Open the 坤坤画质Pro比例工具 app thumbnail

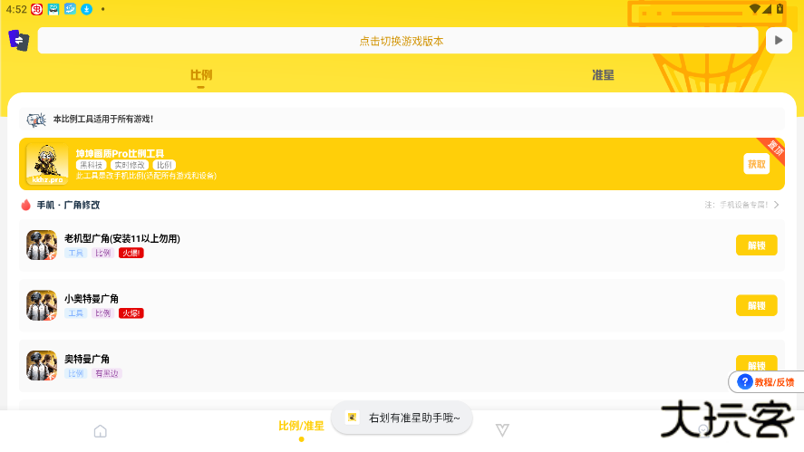pyautogui.click(x=47, y=164)
